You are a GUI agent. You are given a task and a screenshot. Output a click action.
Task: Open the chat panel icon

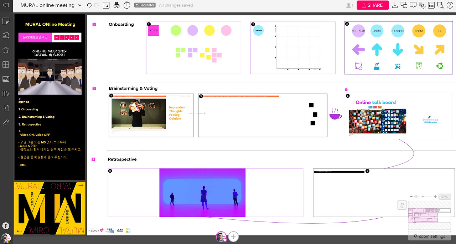point(404,5)
